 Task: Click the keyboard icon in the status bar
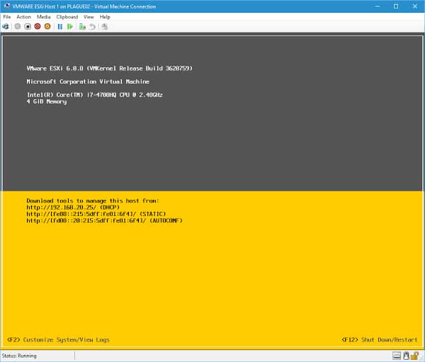click(397, 356)
